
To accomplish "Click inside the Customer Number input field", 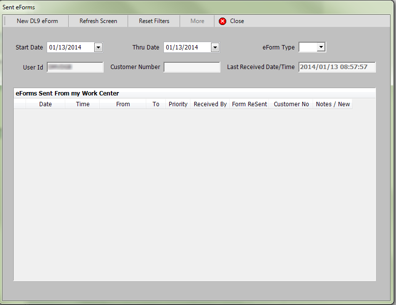I will tap(192, 67).
